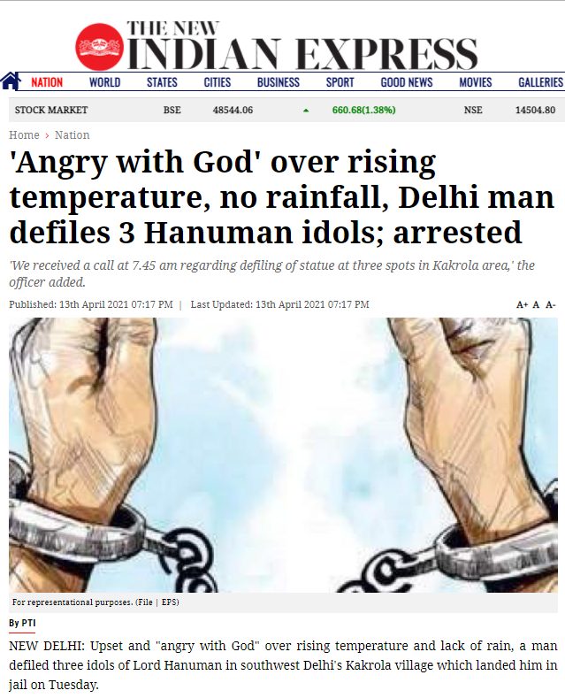Viewport: 565px width, 698px height.
Task: Open the Nation section tab
Action: tap(47, 82)
